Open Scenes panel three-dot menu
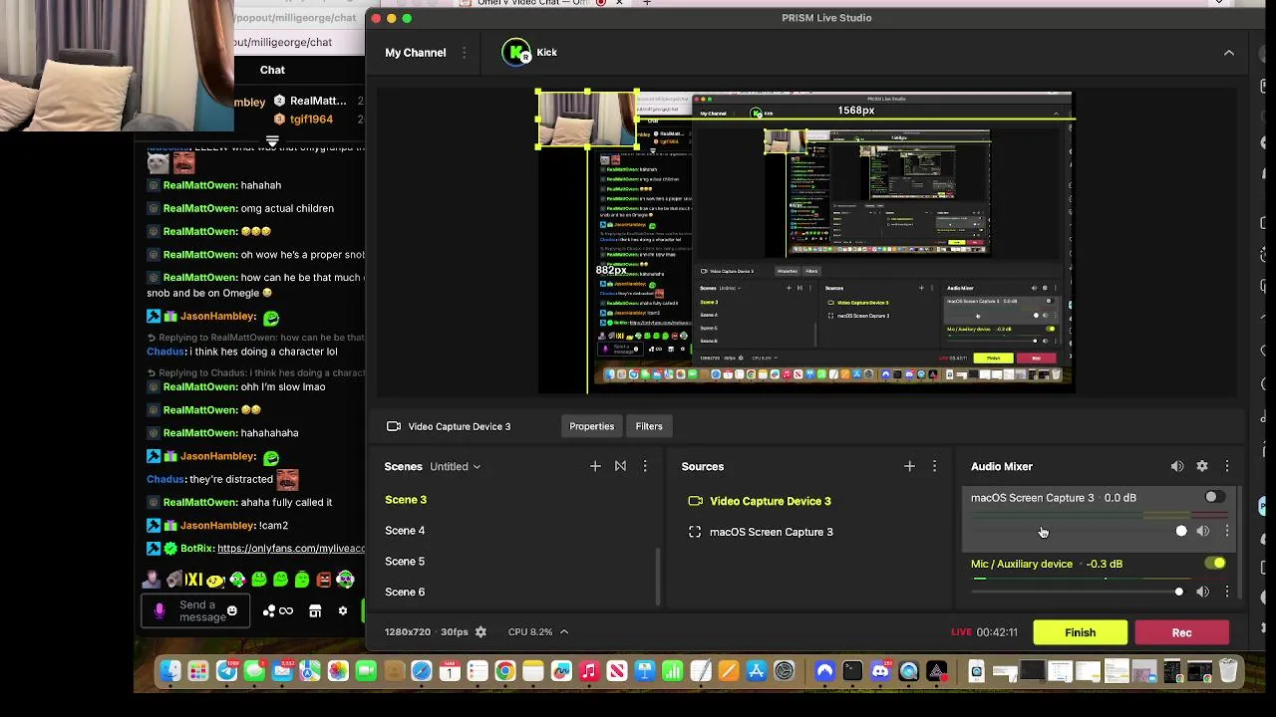This screenshot has height=717, width=1276. click(x=645, y=466)
